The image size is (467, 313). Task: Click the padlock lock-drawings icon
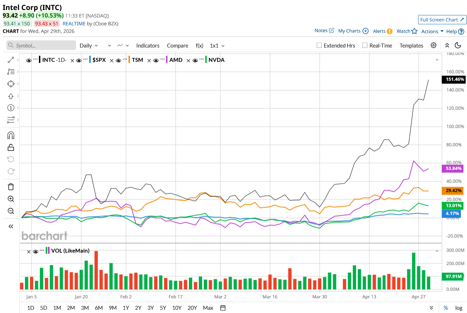click(x=11, y=147)
